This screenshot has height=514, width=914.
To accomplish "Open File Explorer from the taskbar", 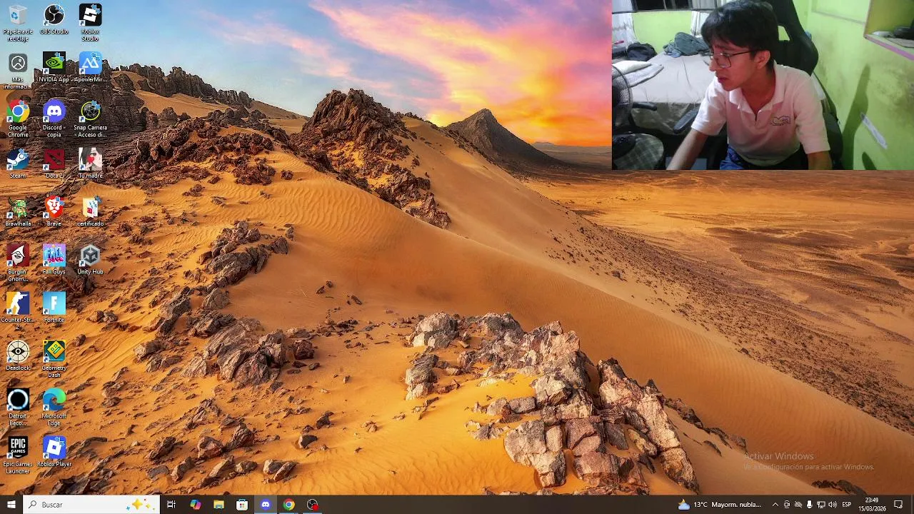I will pyautogui.click(x=219, y=505).
